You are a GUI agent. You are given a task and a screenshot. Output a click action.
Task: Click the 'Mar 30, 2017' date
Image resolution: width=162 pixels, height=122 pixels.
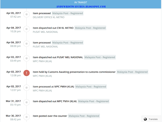click(13, 116)
